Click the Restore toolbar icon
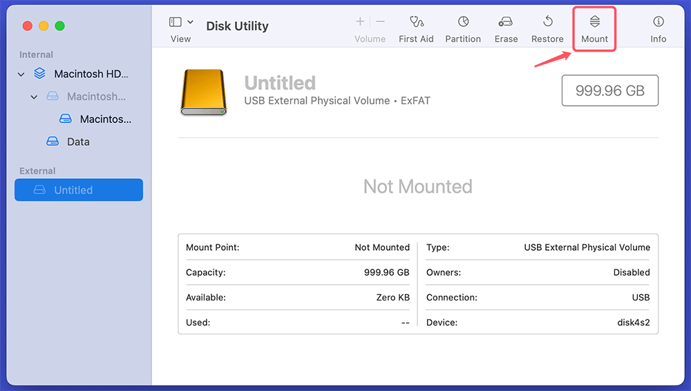 coord(547,23)
